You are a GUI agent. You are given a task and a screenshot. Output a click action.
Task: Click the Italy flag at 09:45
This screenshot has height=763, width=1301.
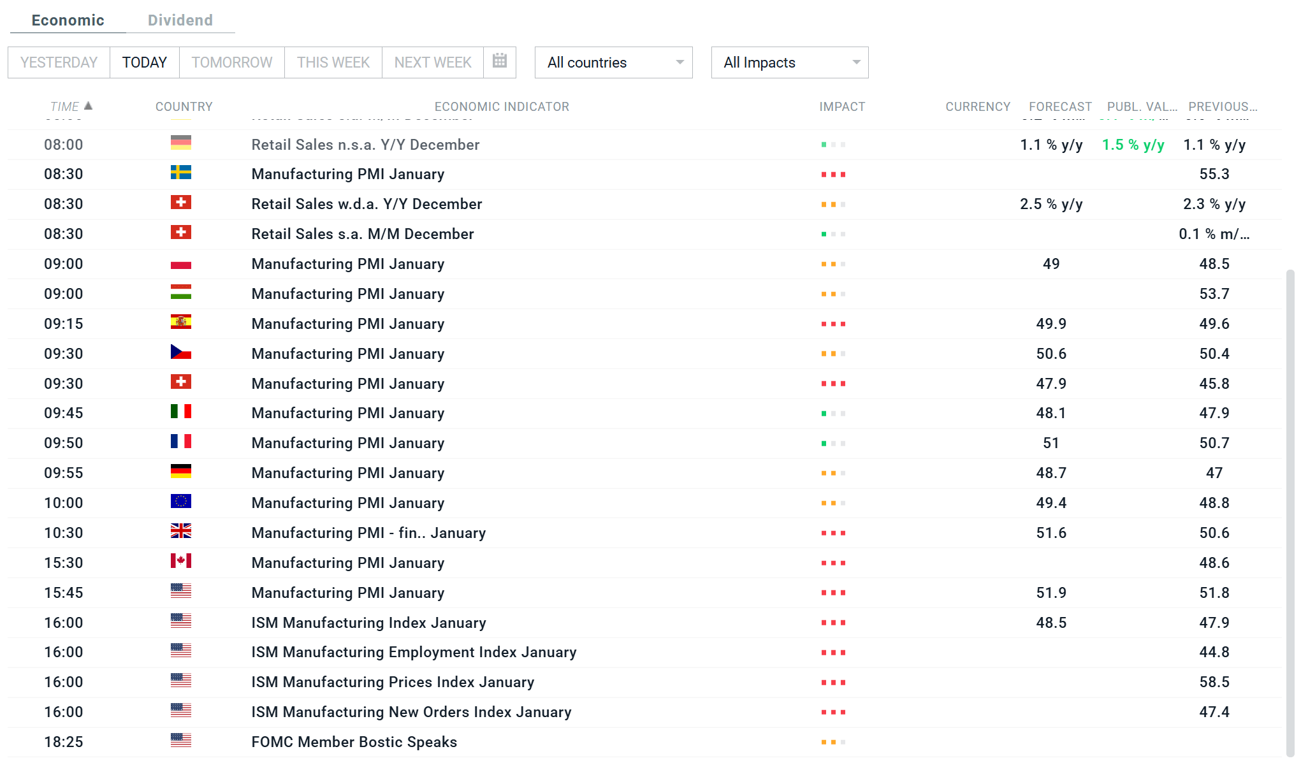[x=180, y=412]
